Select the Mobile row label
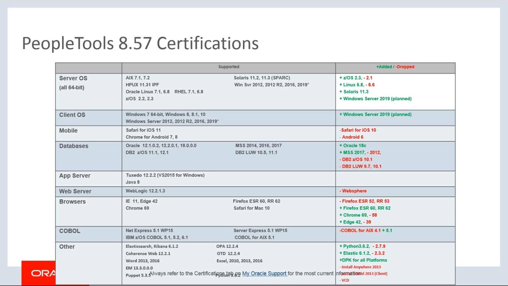The height and width of the screenshot is (286, 508). pyautogui.click(x=68, y=130)
